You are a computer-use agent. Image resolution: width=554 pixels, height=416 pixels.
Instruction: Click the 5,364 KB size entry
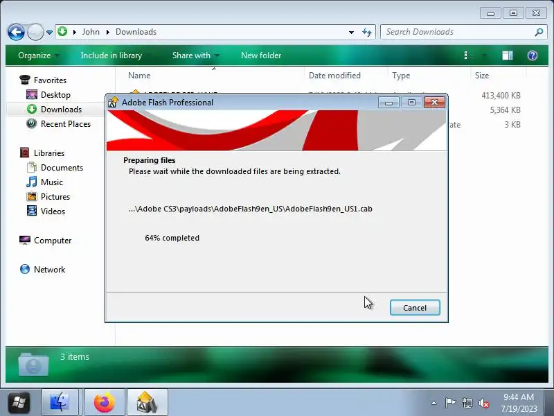(x=505, y=110)
